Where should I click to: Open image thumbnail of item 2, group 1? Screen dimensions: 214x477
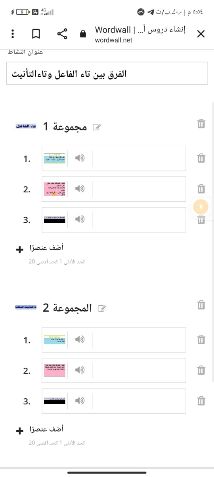tap(55, 189)
